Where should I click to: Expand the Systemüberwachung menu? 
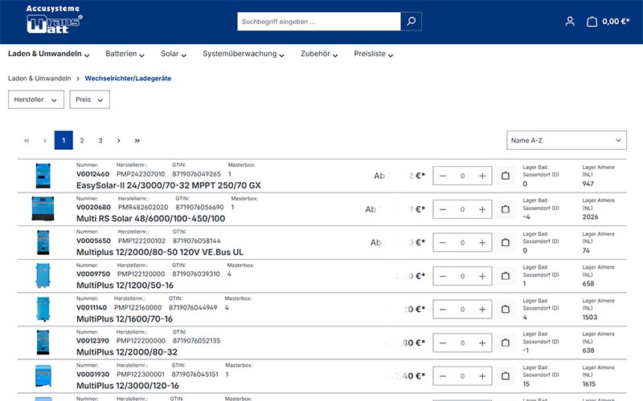coord(244,55)
